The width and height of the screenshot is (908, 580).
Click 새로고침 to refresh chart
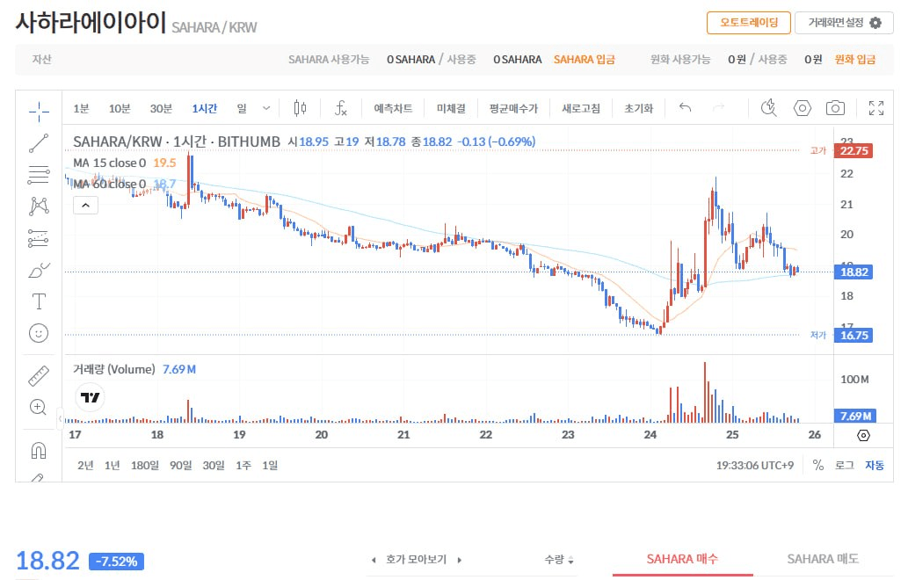(x=581, y=108)
